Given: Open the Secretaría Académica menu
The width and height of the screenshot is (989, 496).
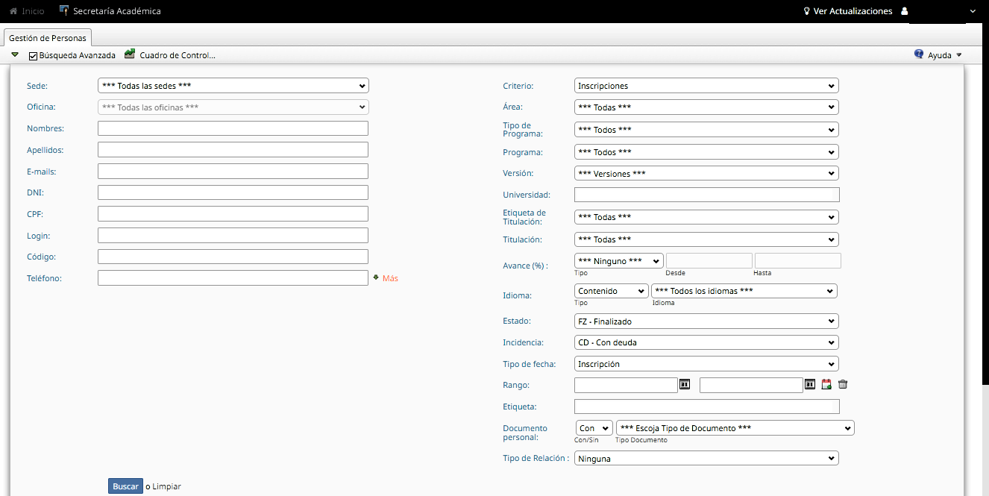Looking at the screenshot, I should (116, 11).
